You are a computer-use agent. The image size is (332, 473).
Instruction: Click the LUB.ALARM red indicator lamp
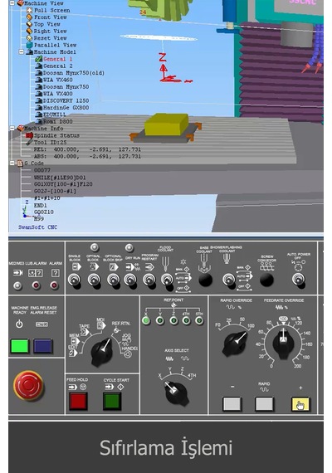pos(37,285)
